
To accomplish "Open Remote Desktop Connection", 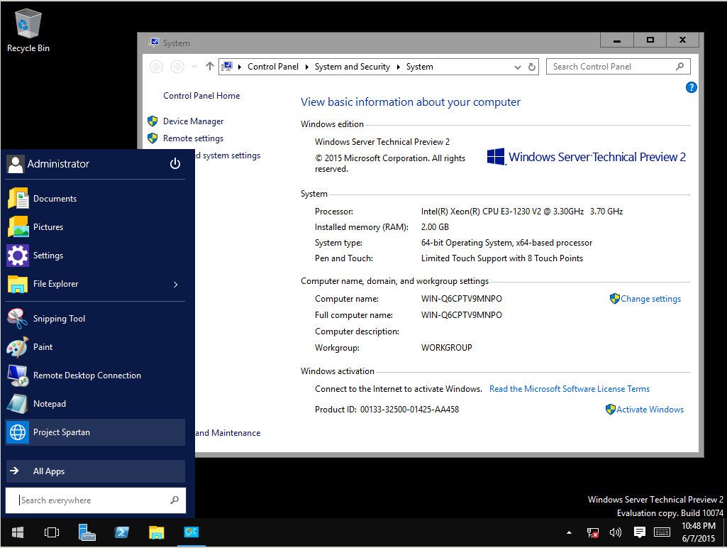I will 89,375.
